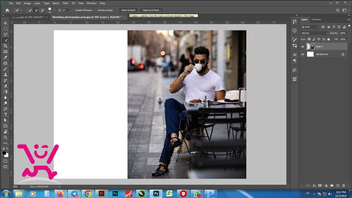Open the File menu

(x=11, y=3)
